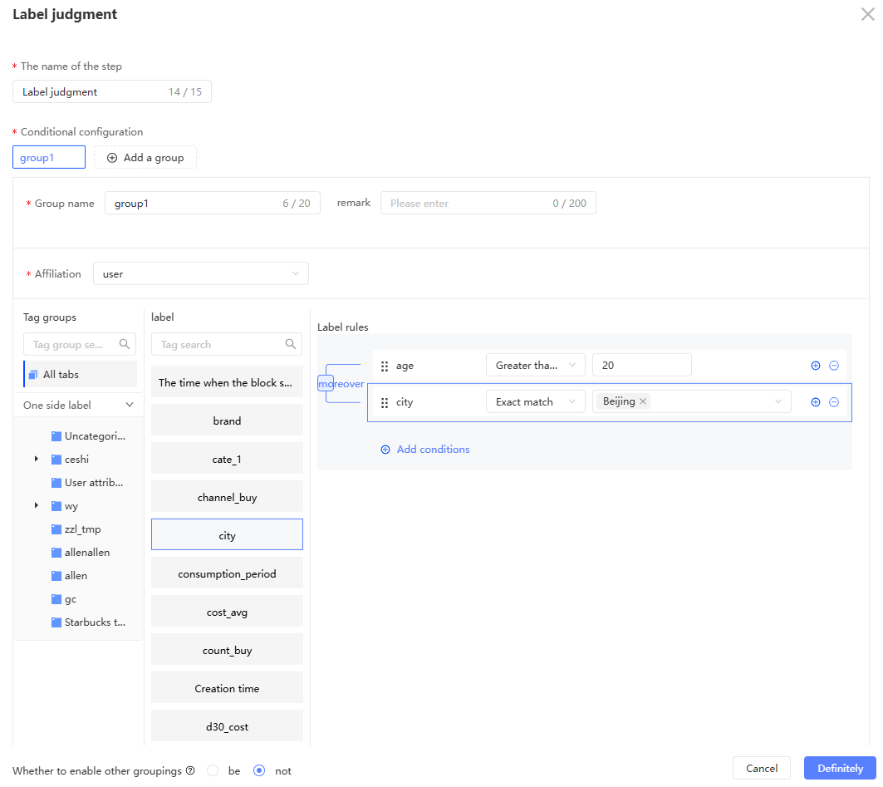Click the Definitely button

839,768
